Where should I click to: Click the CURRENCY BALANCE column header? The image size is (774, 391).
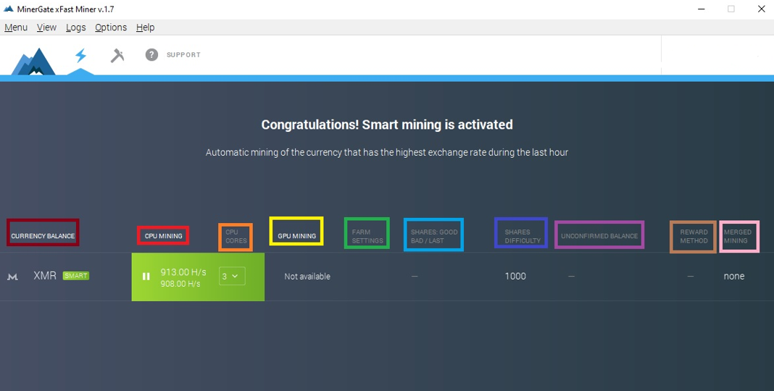43,236
